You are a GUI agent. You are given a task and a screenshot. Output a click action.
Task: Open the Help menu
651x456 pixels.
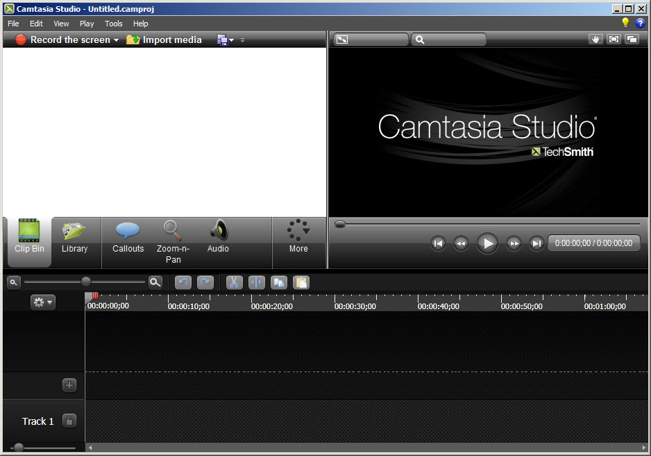click(140, 24)
